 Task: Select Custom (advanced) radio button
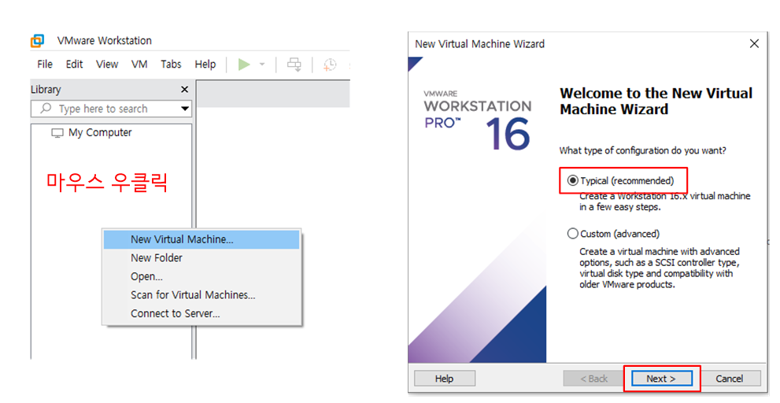[x=573, y=233]
